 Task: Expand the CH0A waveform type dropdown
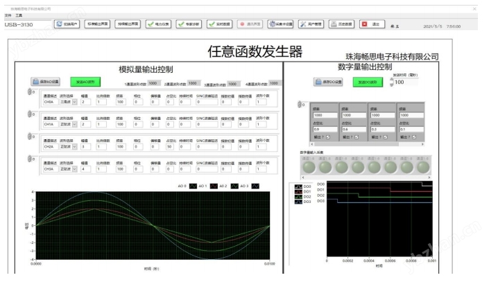[x=67, y=103]
